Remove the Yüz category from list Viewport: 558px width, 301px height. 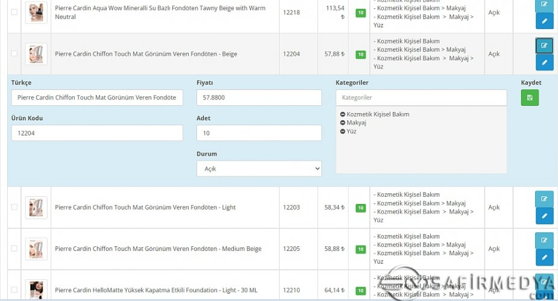(x=343, y=131)
